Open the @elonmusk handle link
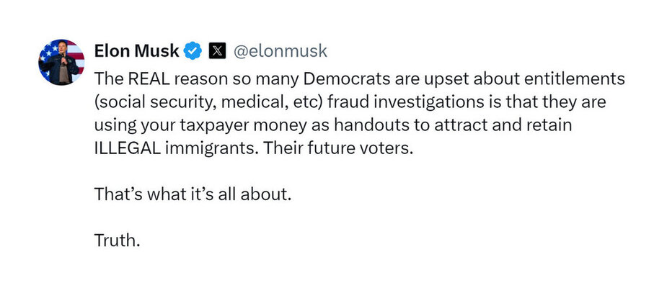The image size is (667, 288). [281, 51]
